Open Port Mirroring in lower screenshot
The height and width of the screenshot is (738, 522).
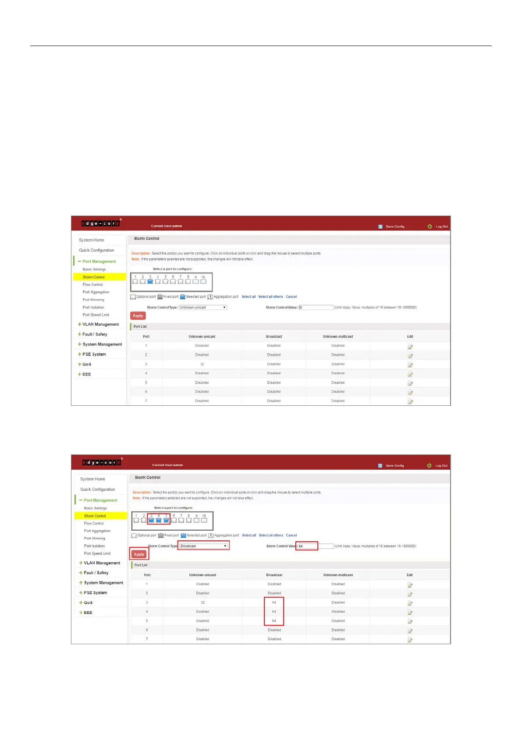[x=95, y=538]
